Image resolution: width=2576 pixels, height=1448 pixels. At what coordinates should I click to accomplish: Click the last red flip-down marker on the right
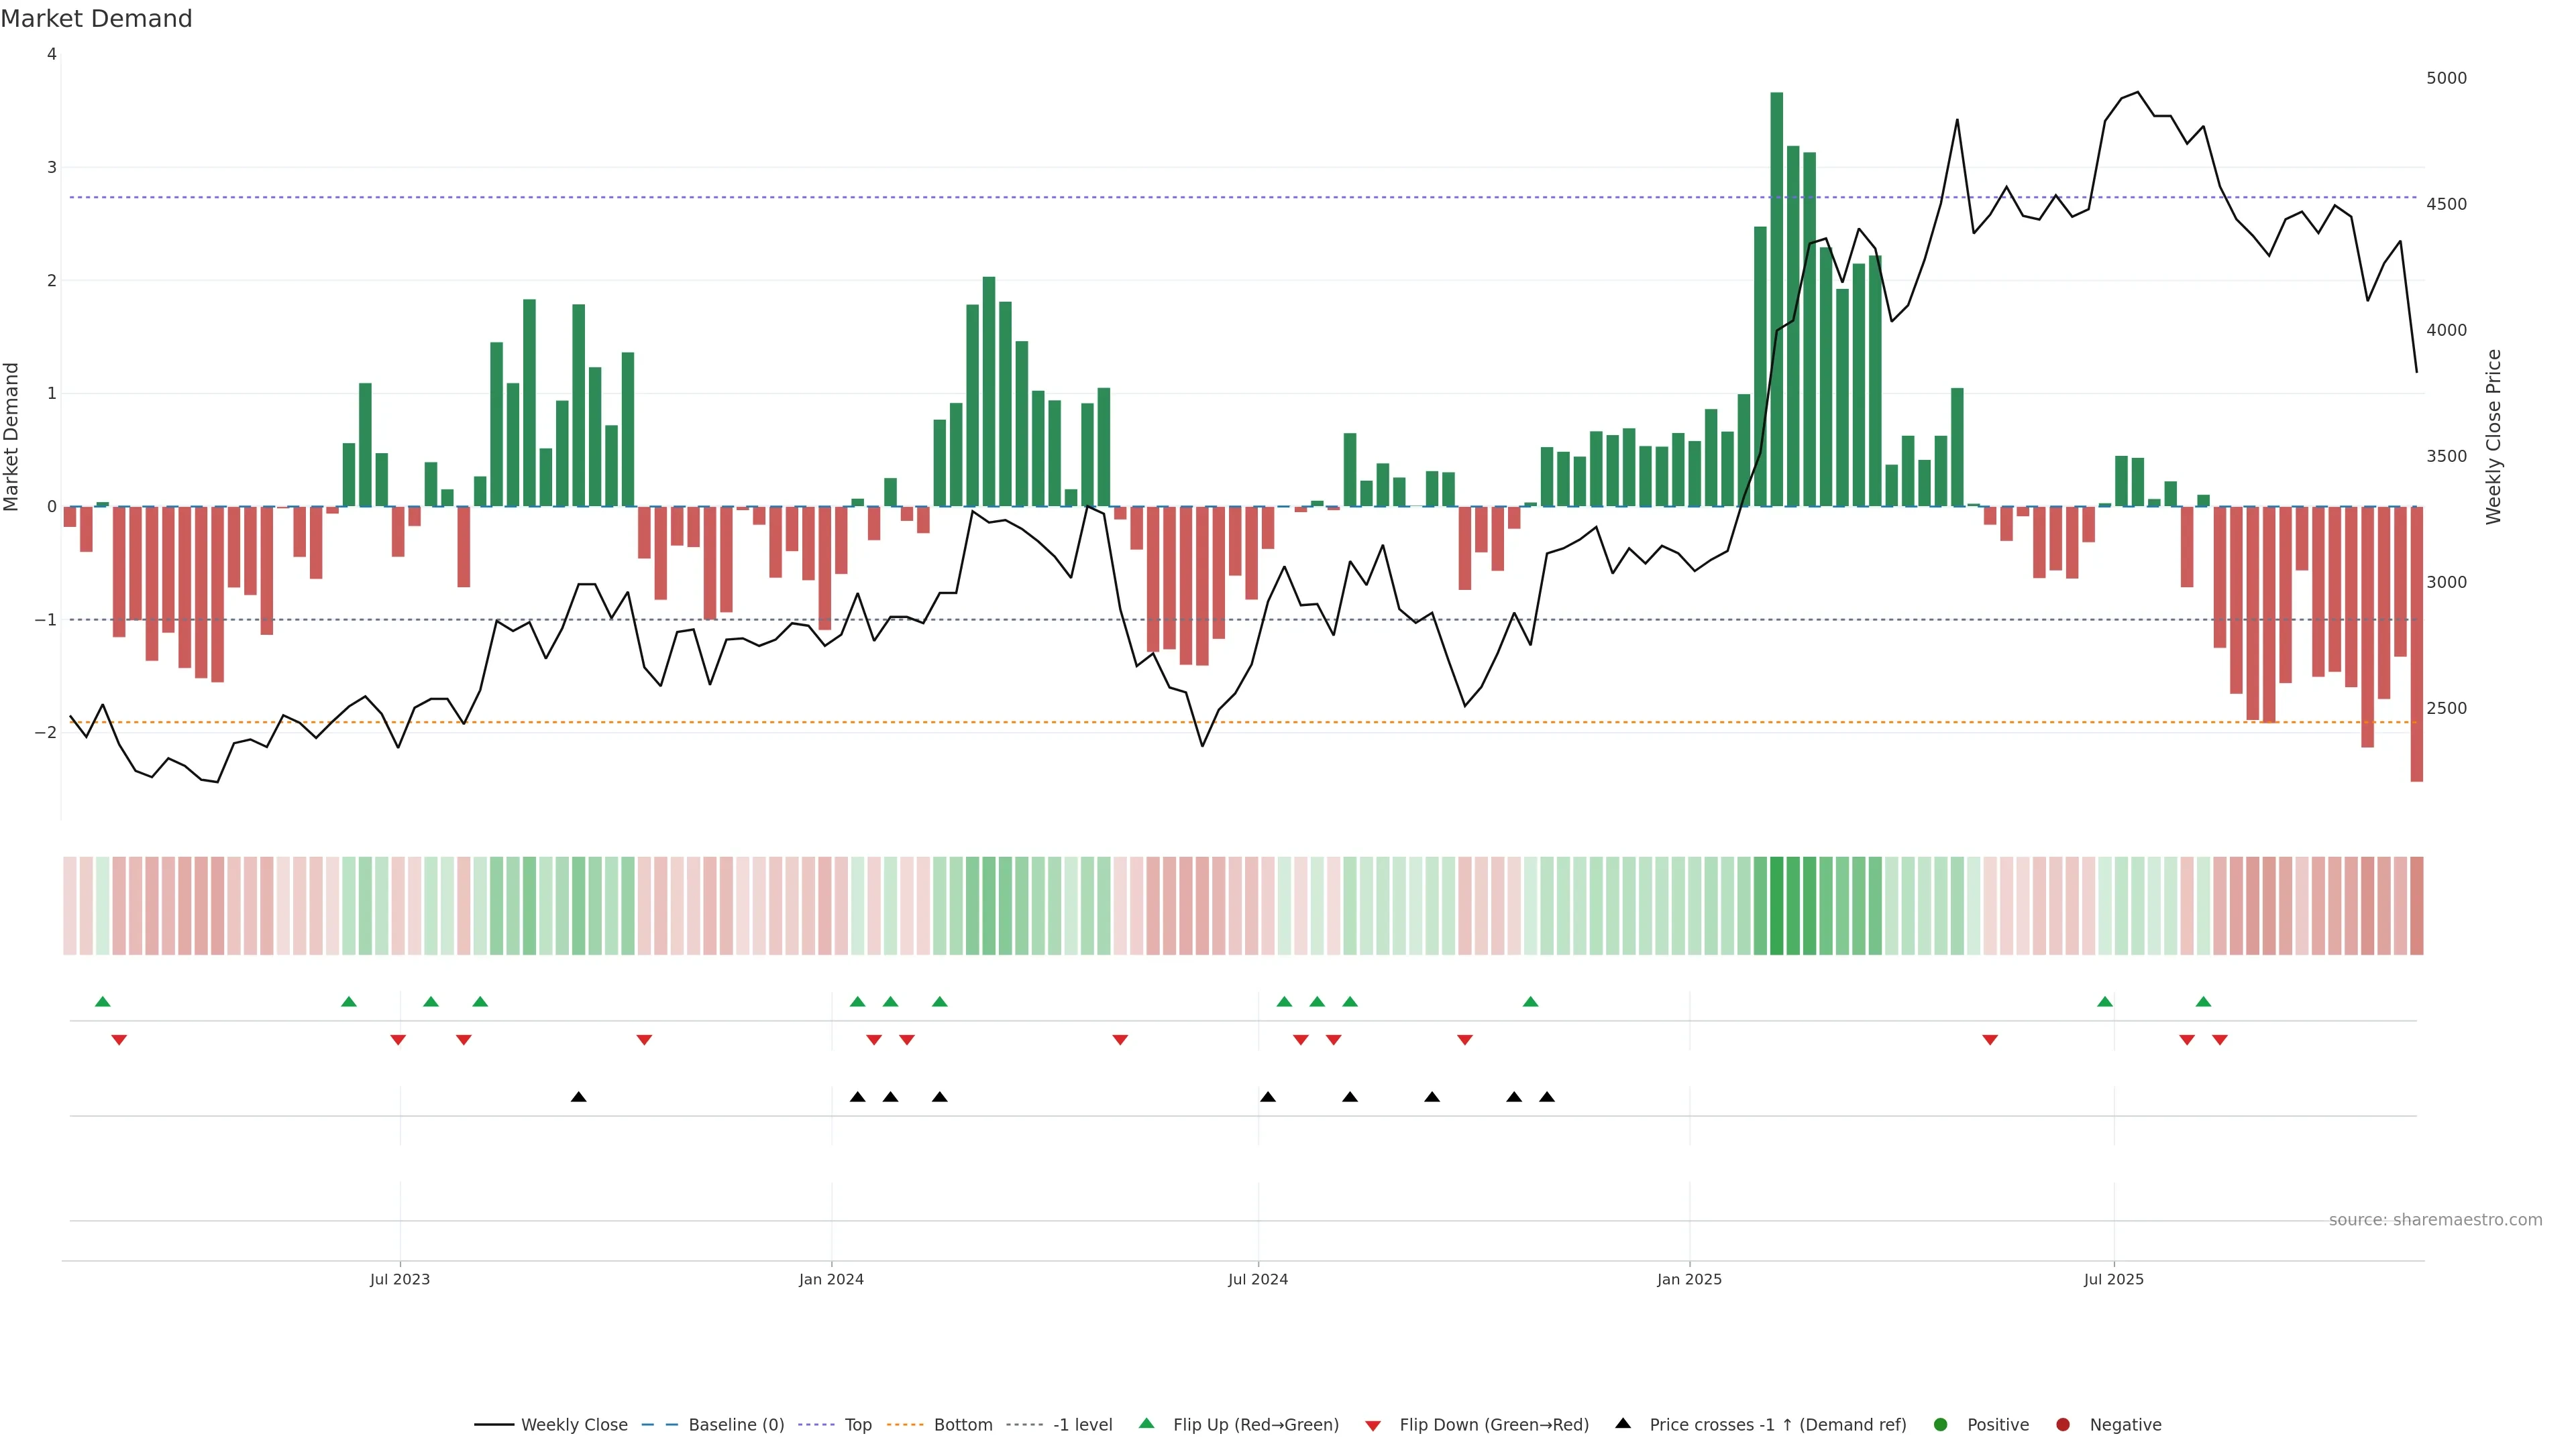click(x=2219, y=1040)
